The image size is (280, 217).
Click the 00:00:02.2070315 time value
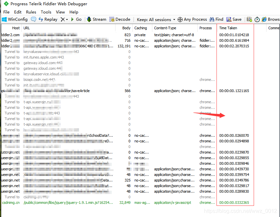(x=234, y=46)
